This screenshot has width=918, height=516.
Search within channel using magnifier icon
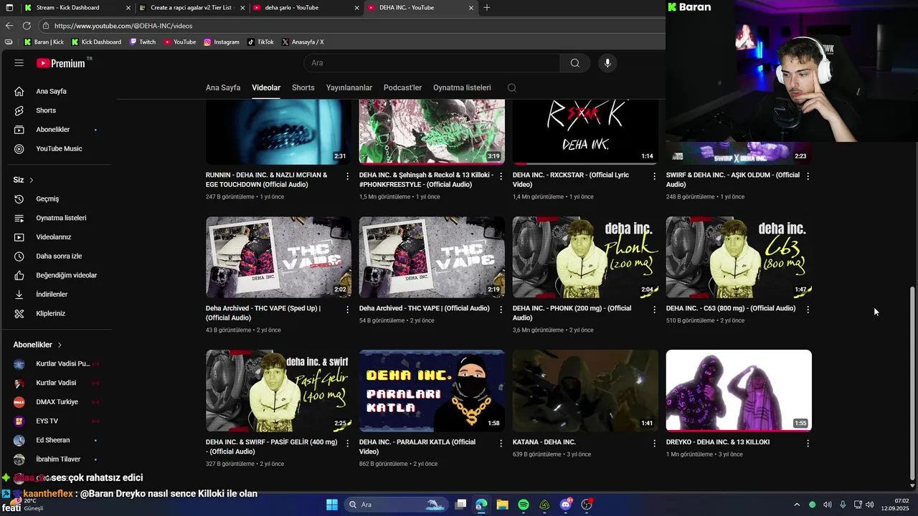pyautogui.click(x=511, y=87)
